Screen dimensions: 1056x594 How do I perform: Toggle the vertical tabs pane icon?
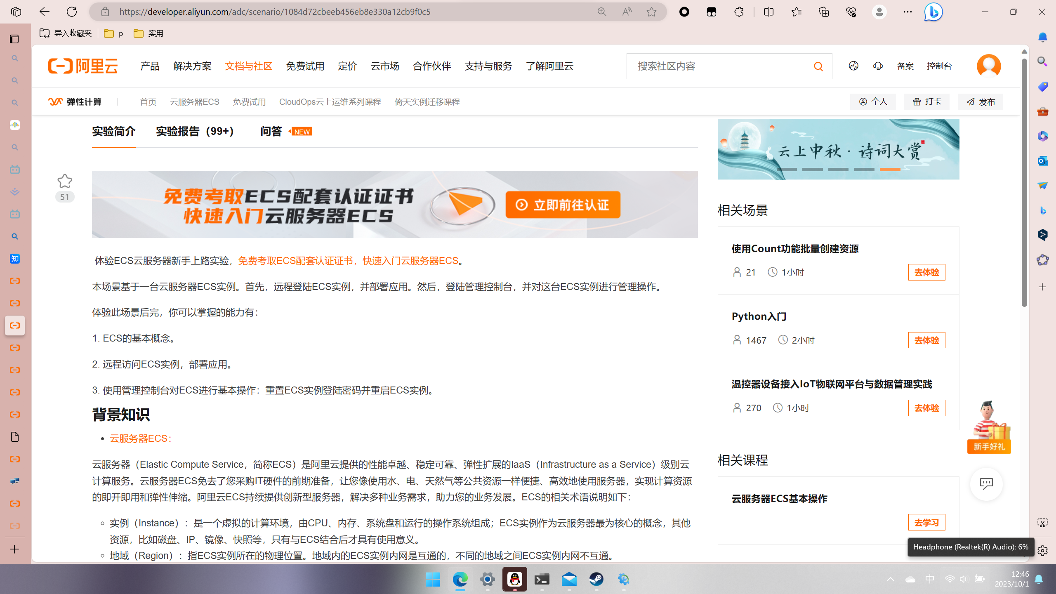(x=14, y=39)
